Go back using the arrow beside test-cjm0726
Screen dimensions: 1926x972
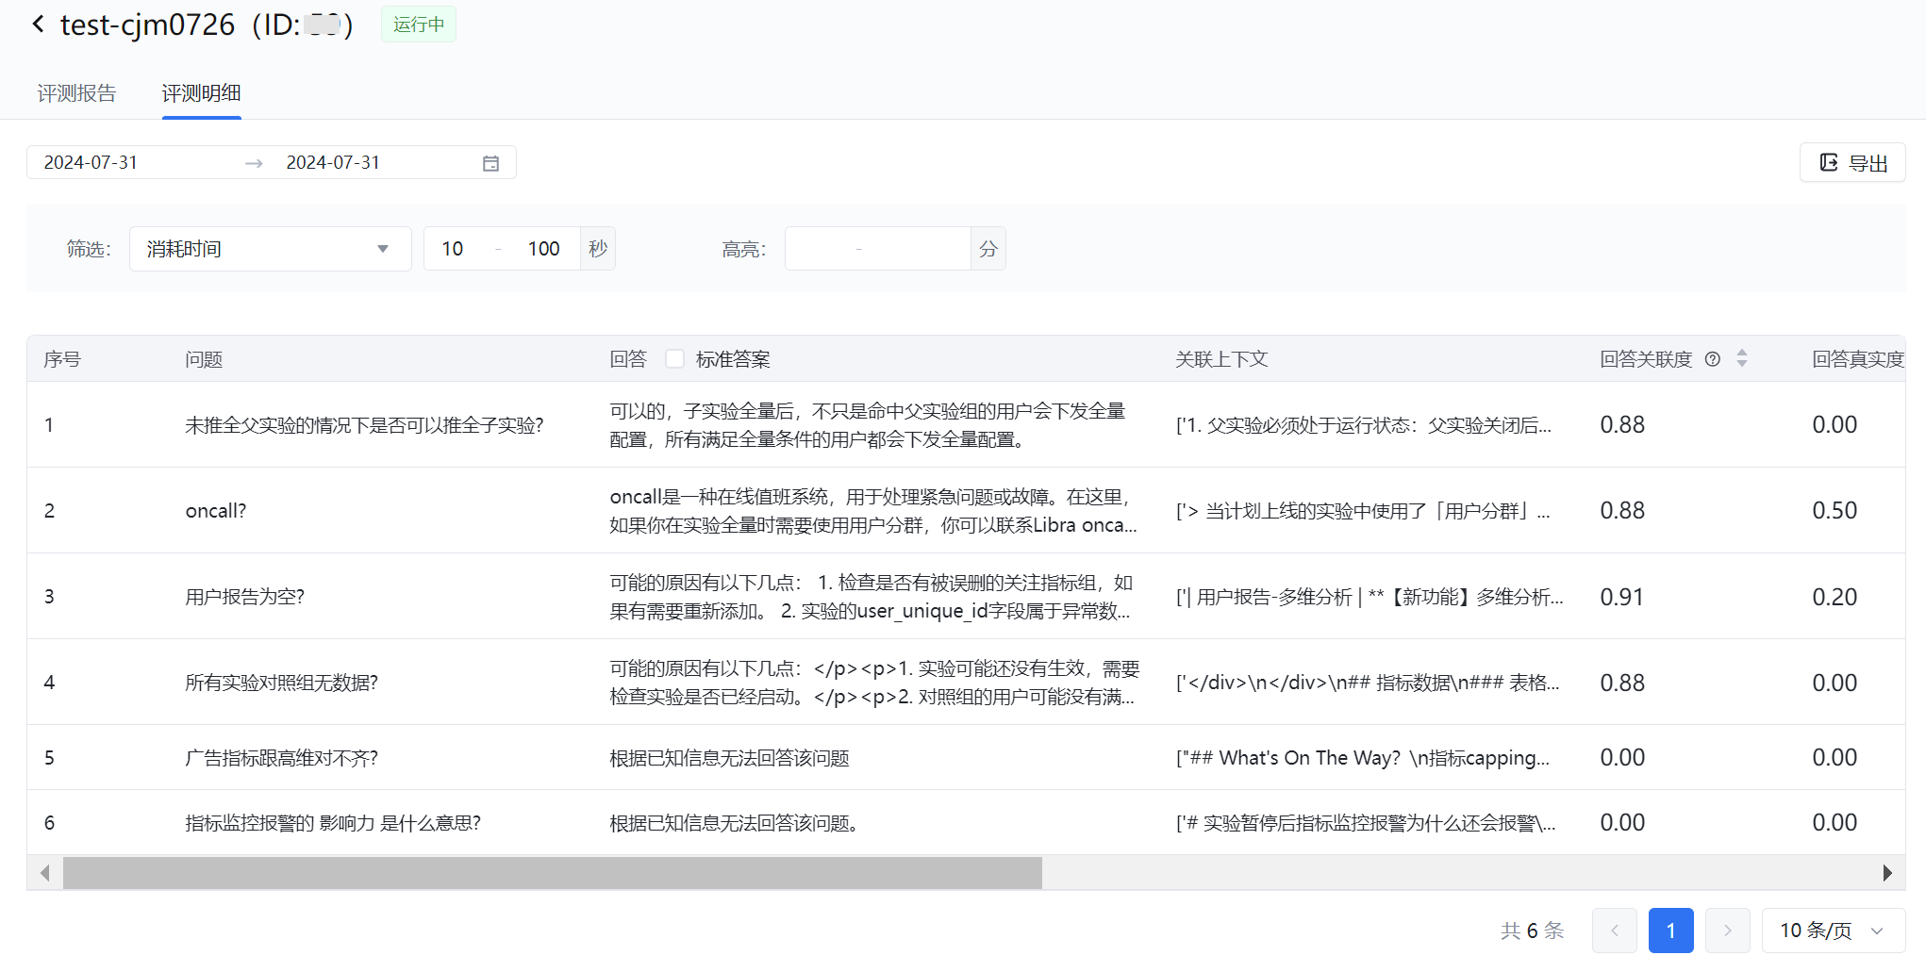pos(38,25)
